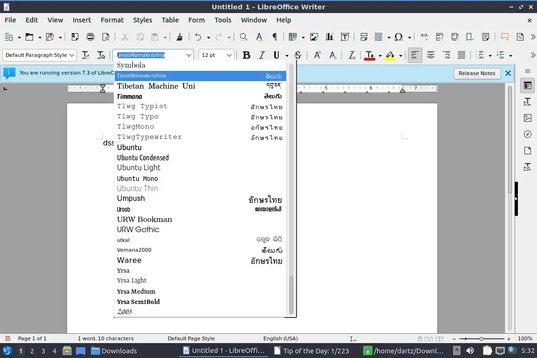Open the 12 pt font size dropdown

[229, 55]
